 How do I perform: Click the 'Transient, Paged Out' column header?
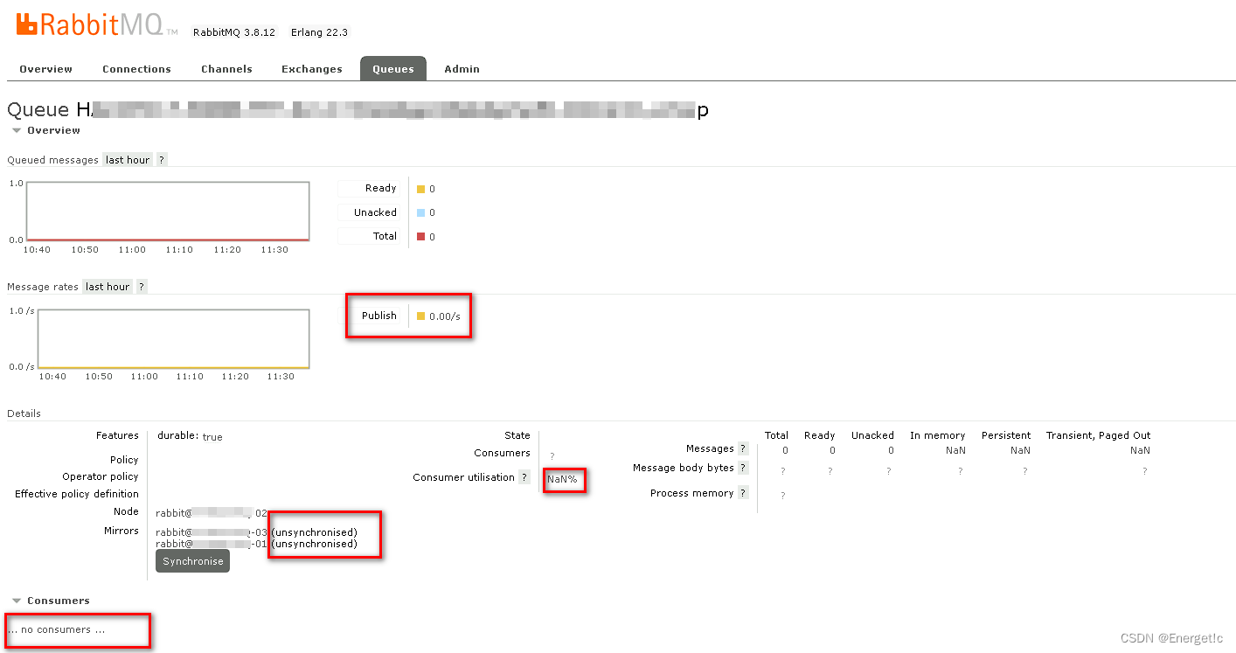(x=1098, y=435)
